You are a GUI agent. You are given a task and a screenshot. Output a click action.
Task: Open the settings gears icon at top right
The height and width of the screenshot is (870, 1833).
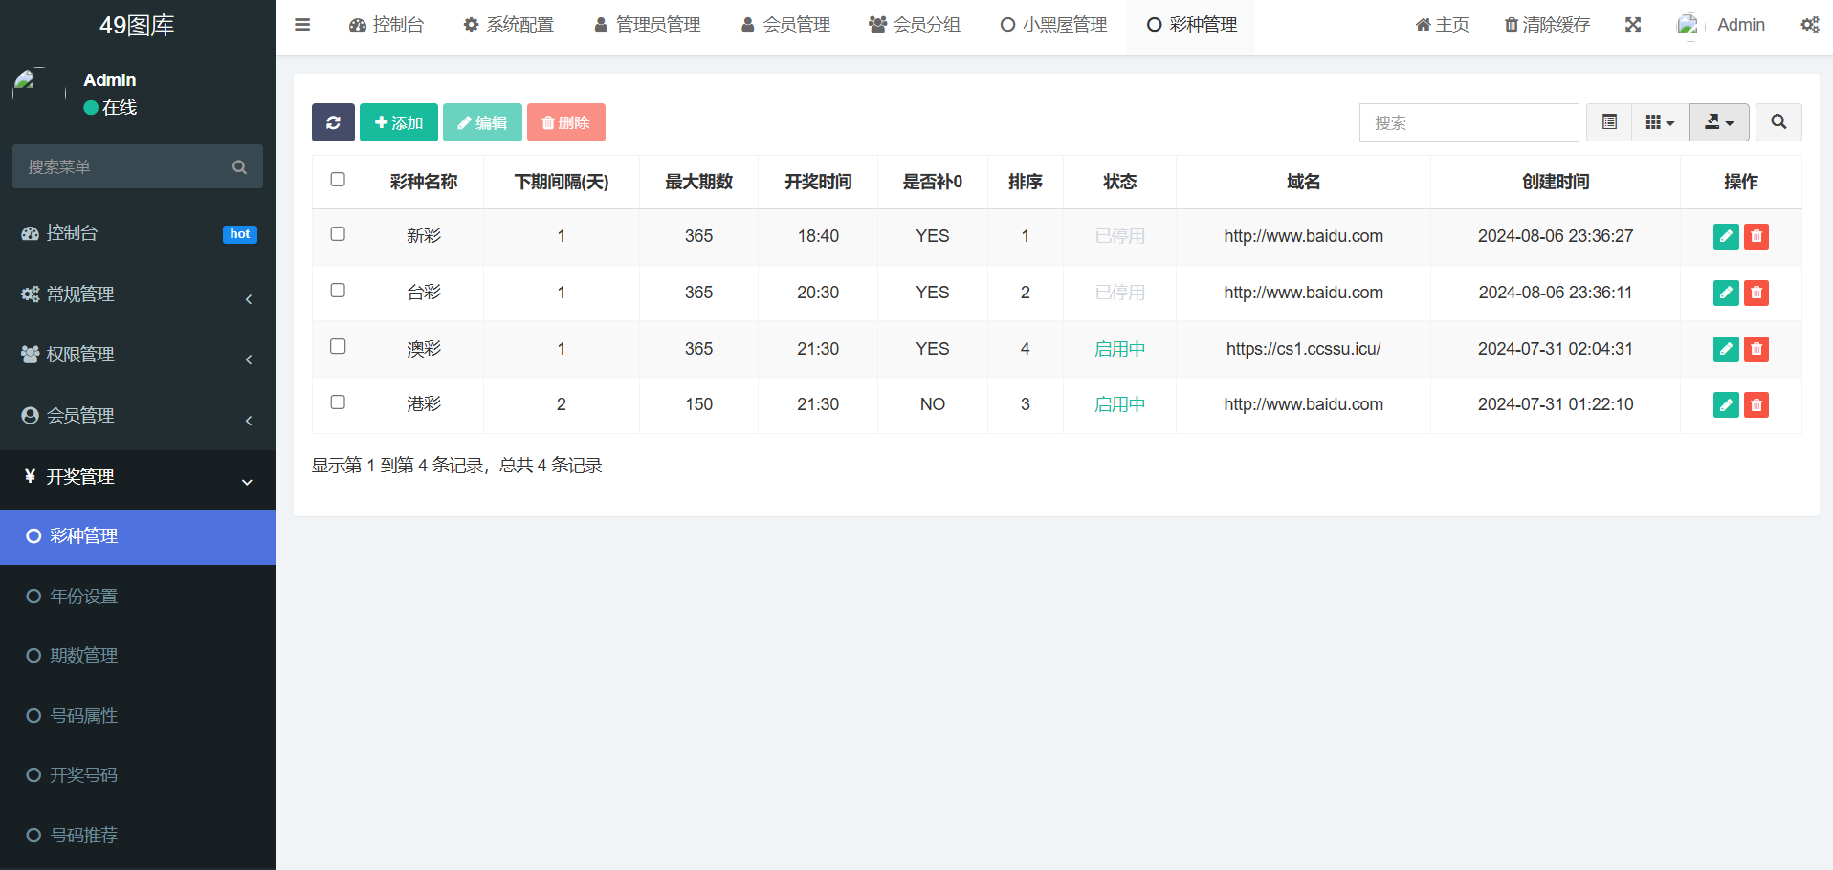(x=1809, y=25)
